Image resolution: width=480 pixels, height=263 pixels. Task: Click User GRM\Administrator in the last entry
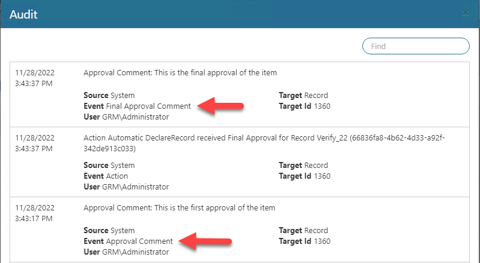click(x=126, y=252)
